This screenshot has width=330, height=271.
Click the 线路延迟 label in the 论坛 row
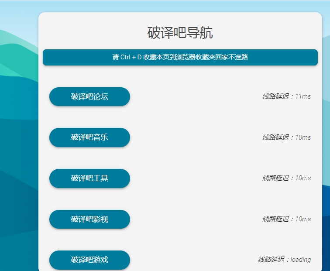275,96
